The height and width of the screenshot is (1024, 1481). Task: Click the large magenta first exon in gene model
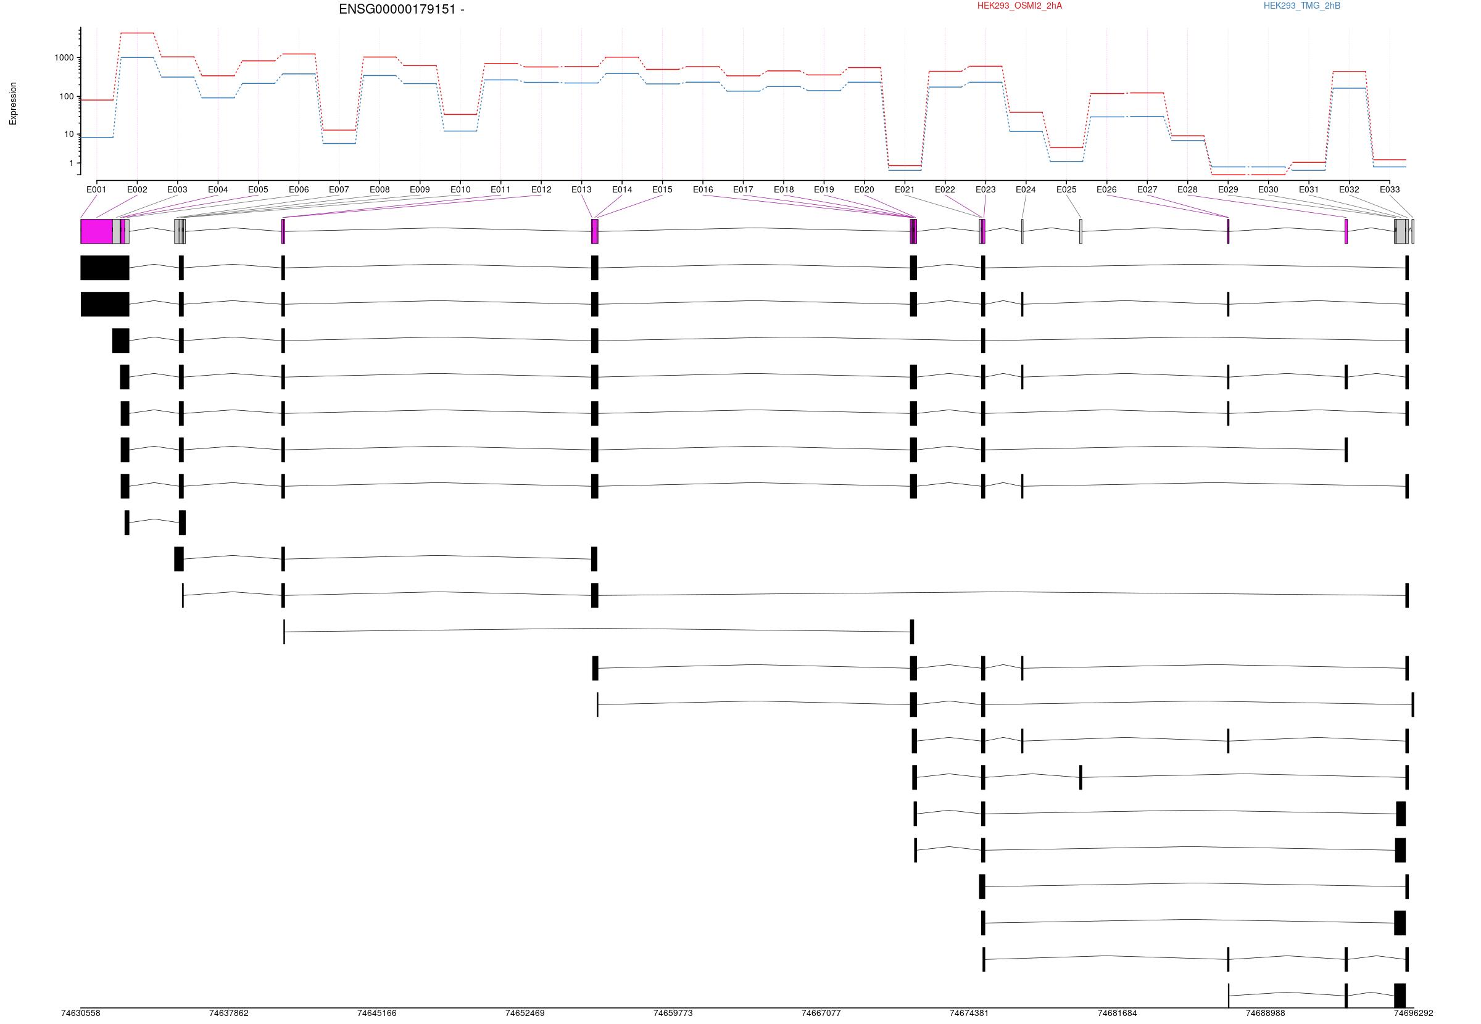click(96, 231)
